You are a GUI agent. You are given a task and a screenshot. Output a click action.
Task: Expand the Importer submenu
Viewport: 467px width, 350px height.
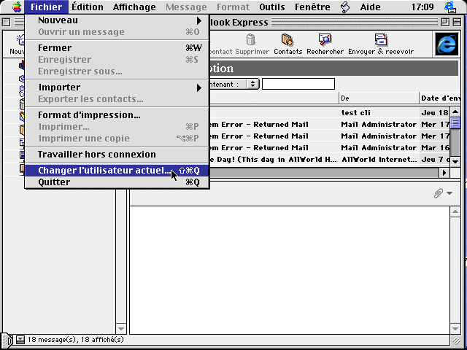coord(117,87)
